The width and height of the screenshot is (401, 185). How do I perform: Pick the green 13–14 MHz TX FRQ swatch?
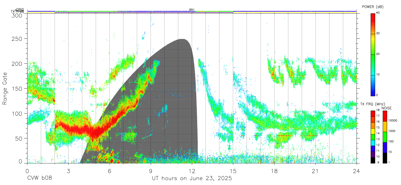coord(373,137)
